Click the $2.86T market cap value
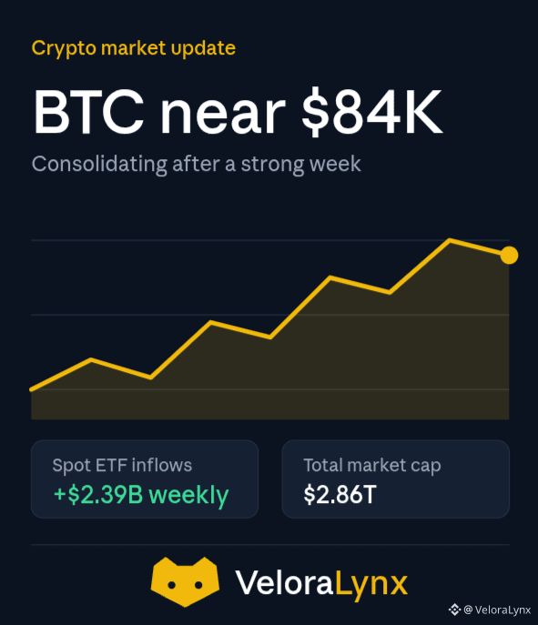Screen dimensions: 538x625 click(x=340, y=495)
